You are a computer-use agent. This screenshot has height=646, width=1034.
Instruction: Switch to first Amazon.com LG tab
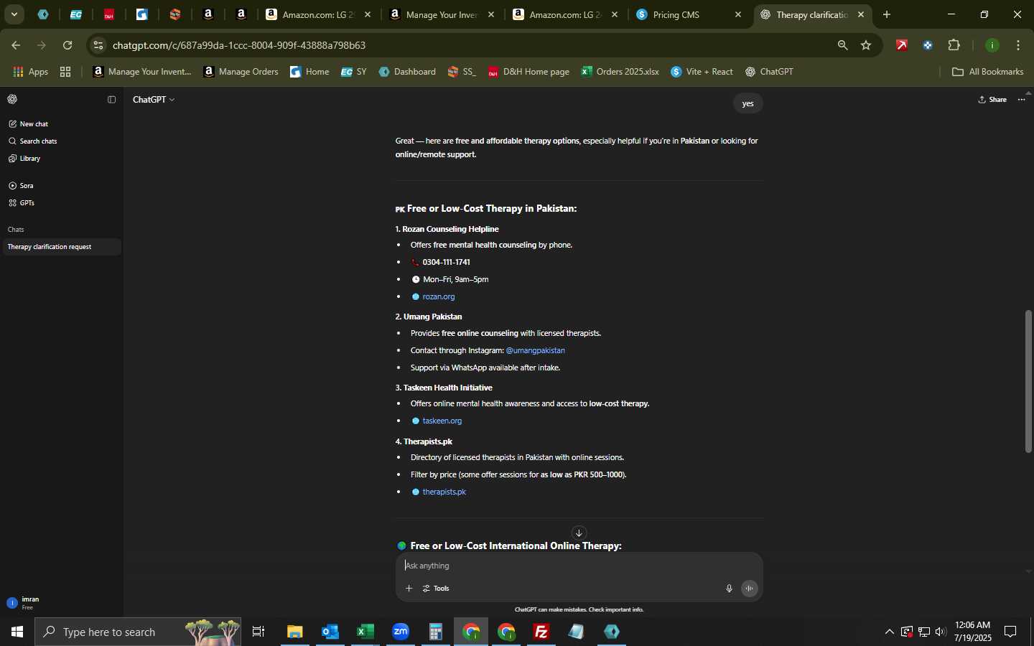coord(319,14)
